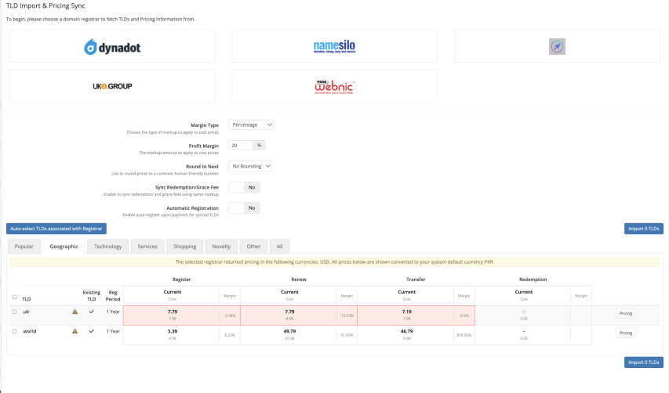Click the Profit Margin input field

tap(241, 145)
